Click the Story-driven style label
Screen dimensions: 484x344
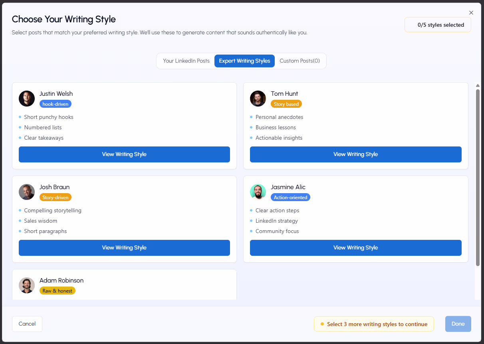tap(55, 197)
